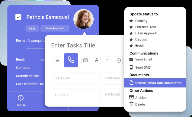The height and width of the screenshot is (117, 192).
Task: Select the list task type icon
Action: point(57,60)
